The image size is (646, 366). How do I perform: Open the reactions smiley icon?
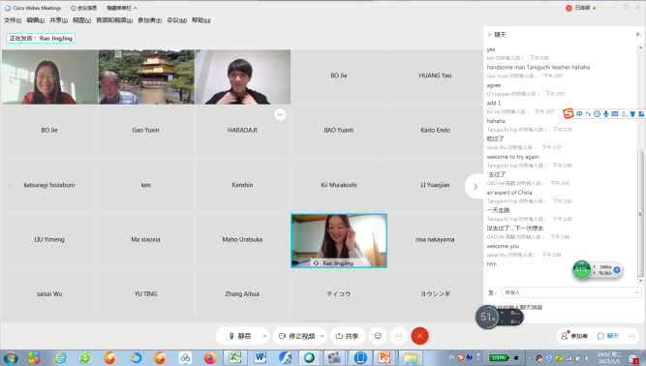pos(378,336)
